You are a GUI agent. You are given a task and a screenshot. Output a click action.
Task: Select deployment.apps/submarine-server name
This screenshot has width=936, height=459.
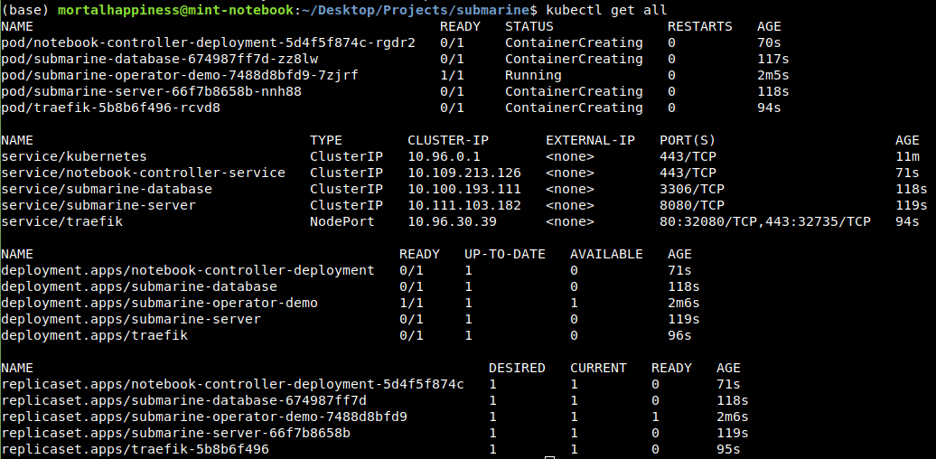point(131,319)
